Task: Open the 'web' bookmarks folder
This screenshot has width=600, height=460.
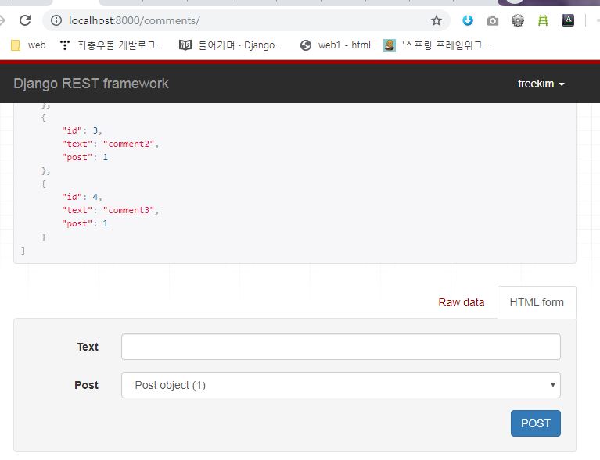Action: point(28,45)
